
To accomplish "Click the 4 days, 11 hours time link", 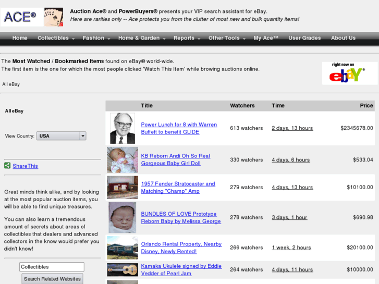I will point(292,269).
